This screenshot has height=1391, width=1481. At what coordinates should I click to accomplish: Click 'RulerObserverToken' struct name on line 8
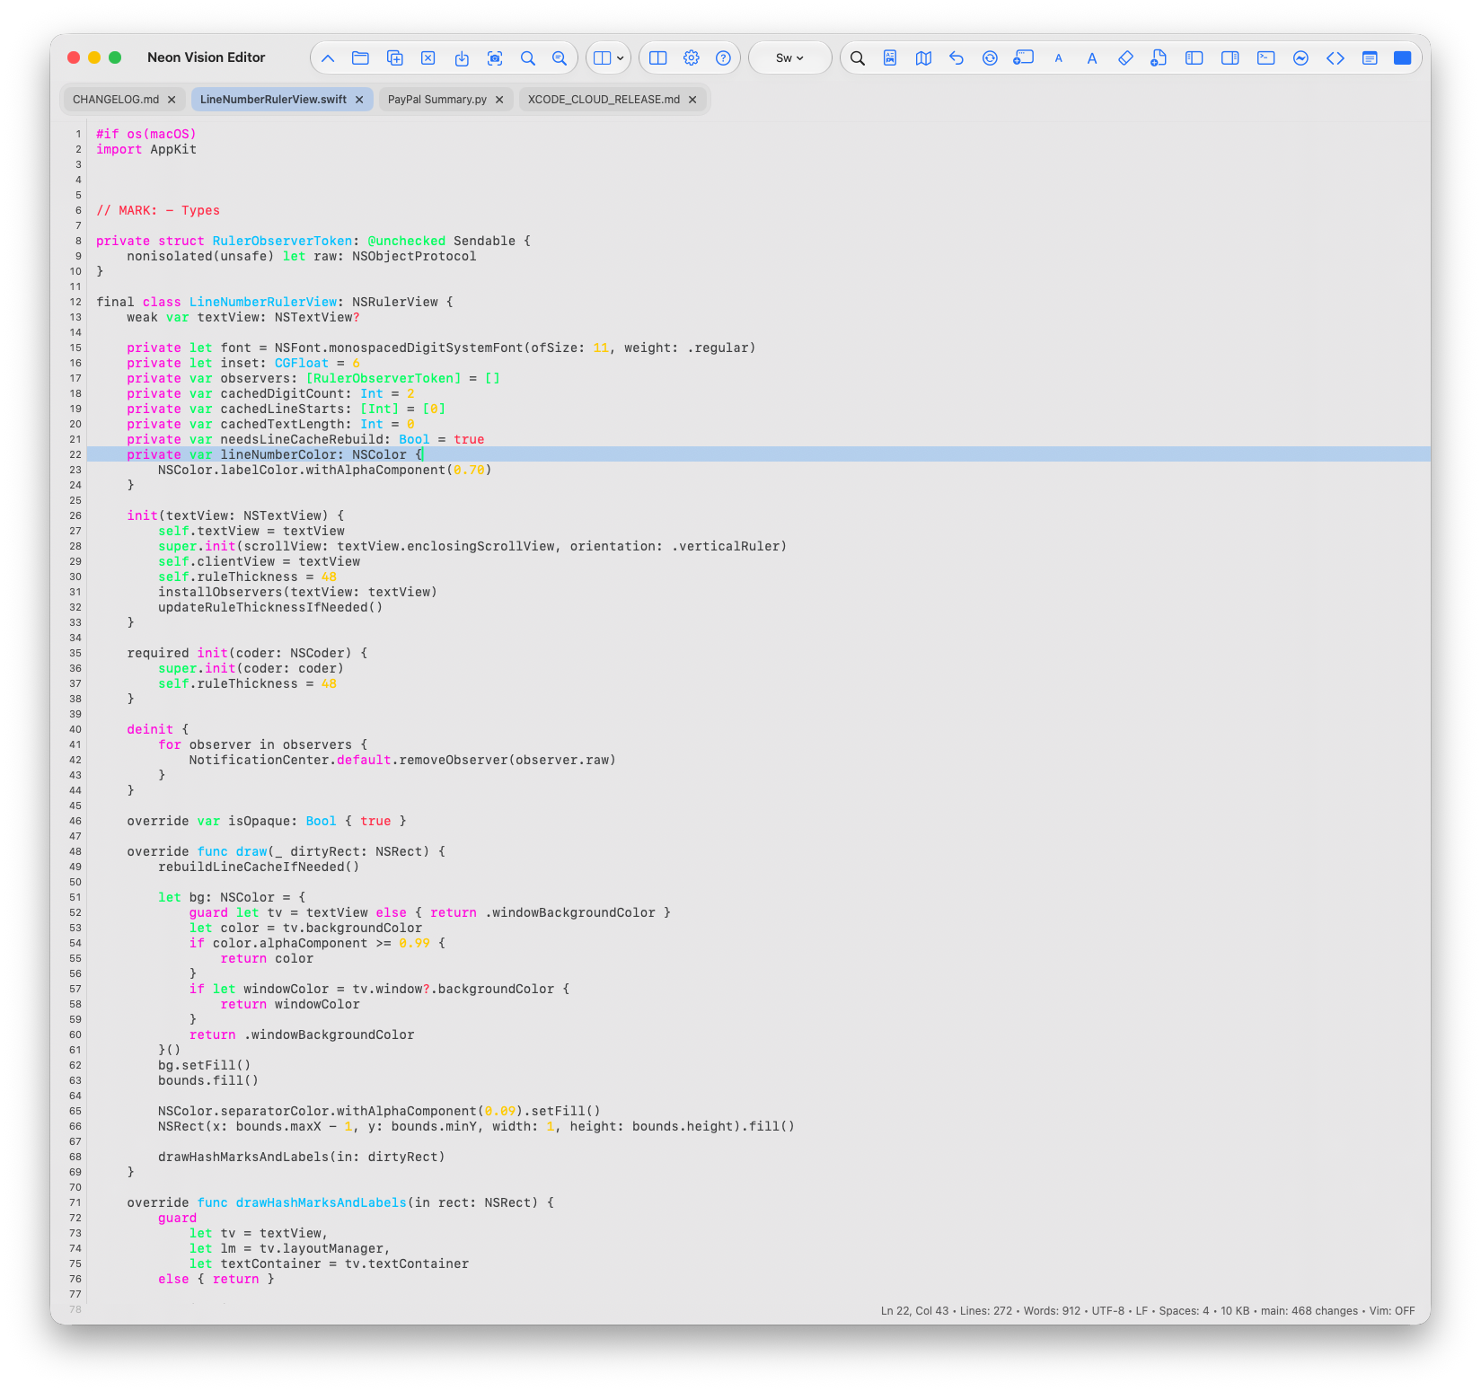pos(282,241)
